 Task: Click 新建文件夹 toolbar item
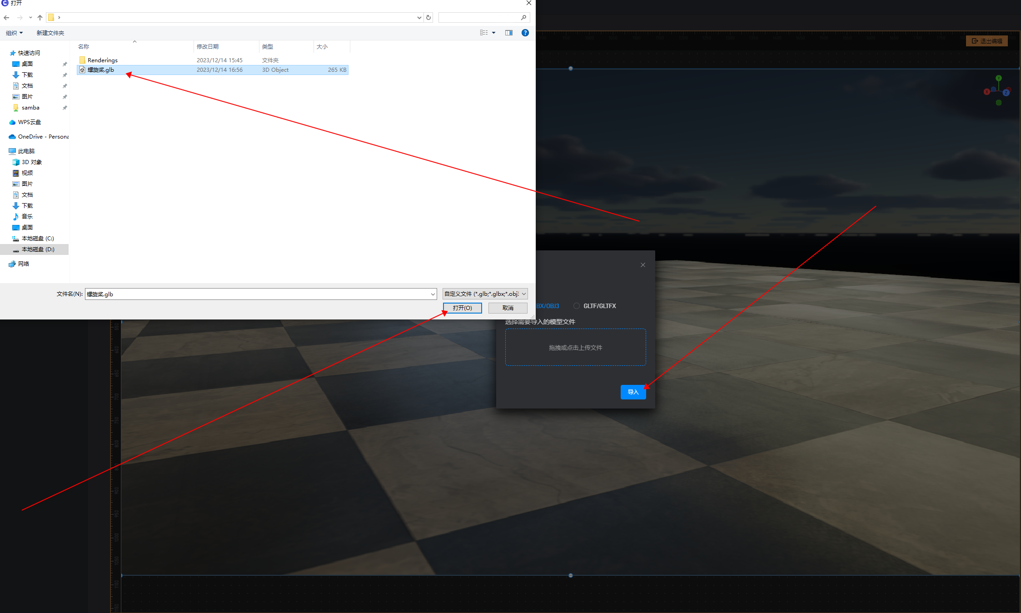[50, 33]
